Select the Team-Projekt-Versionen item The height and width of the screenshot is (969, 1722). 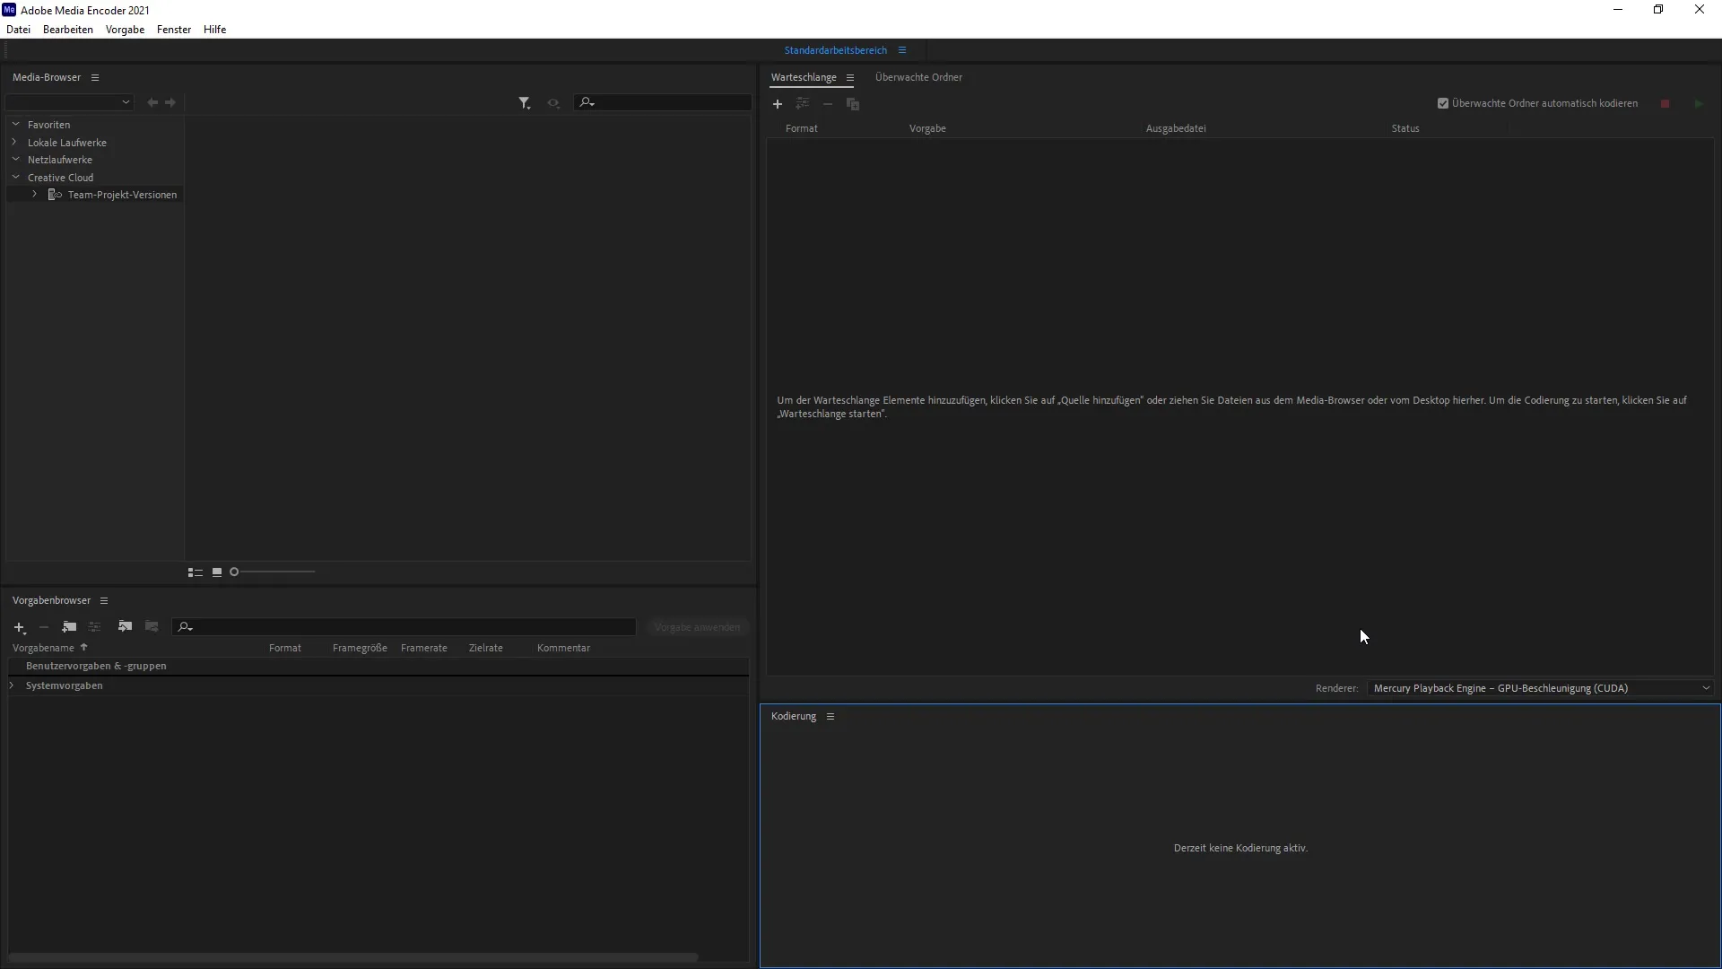click(122, 195)
